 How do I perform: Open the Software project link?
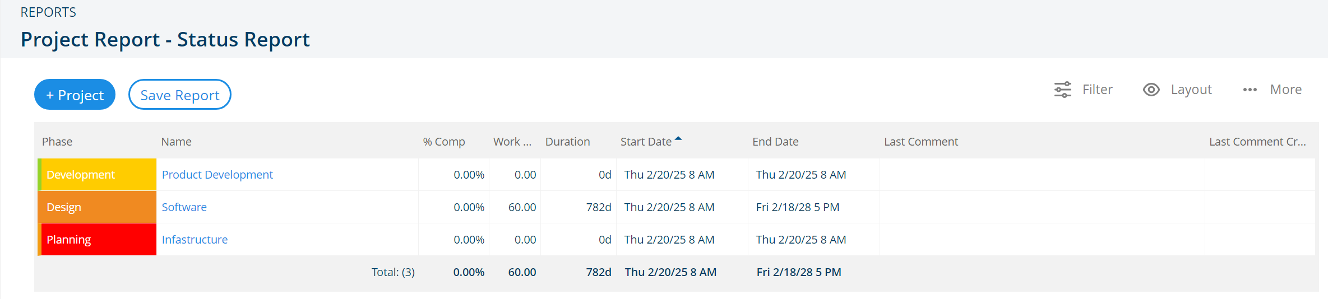tap(184, 207)
